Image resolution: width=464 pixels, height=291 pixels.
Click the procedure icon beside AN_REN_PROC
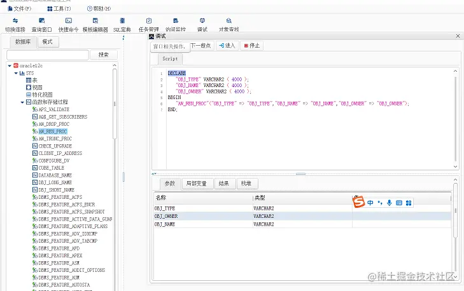(35, 131)
